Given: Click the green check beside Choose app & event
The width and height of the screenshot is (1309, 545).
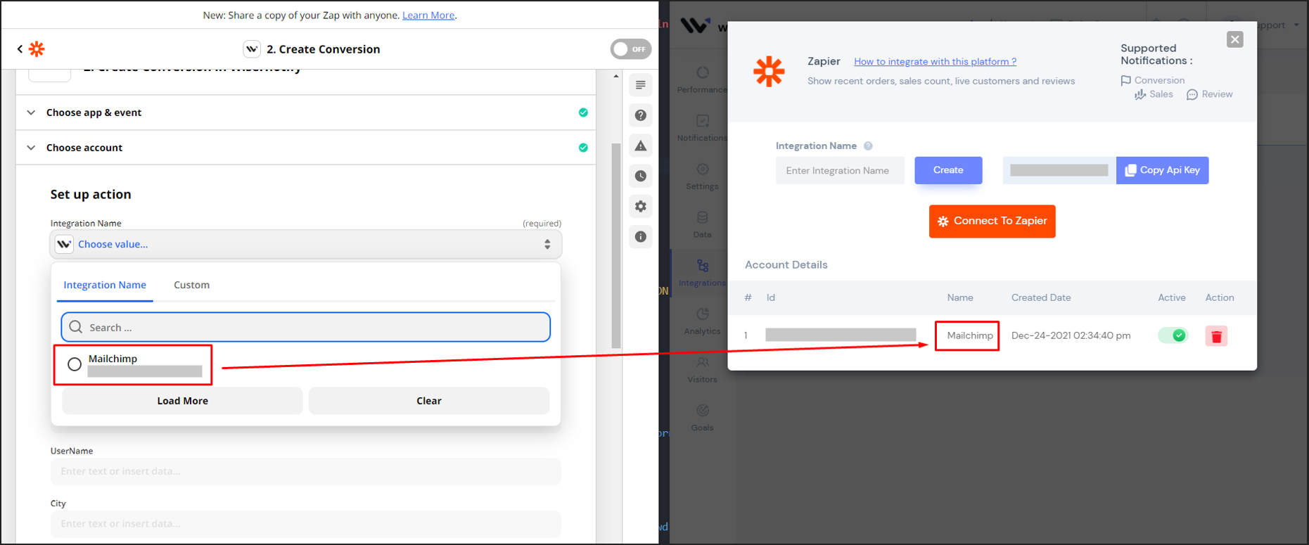Looking at the screenshot, I should click(x=583, y=113).
